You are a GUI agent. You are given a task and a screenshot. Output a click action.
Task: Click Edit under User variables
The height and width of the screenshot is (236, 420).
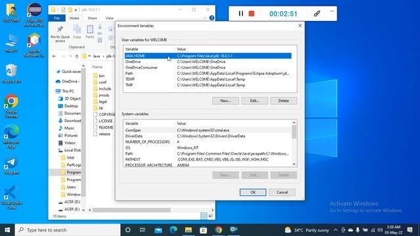255,101
